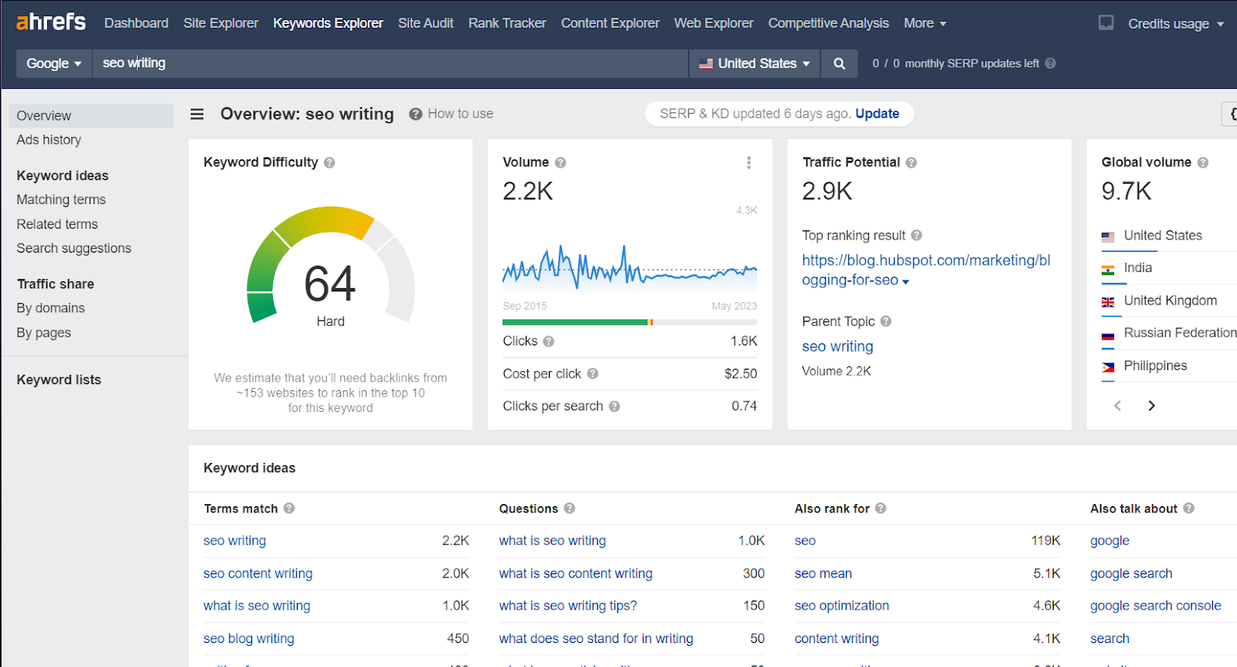
Task: Select Keywords Explorer tab
Action: tap(328, 23)
